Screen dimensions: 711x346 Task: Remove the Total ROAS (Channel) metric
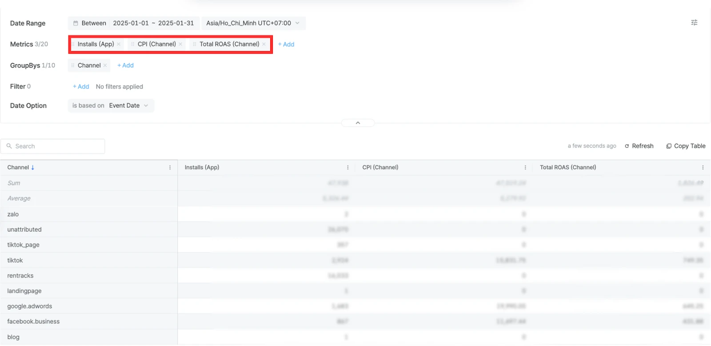click(x=264, y=44)
